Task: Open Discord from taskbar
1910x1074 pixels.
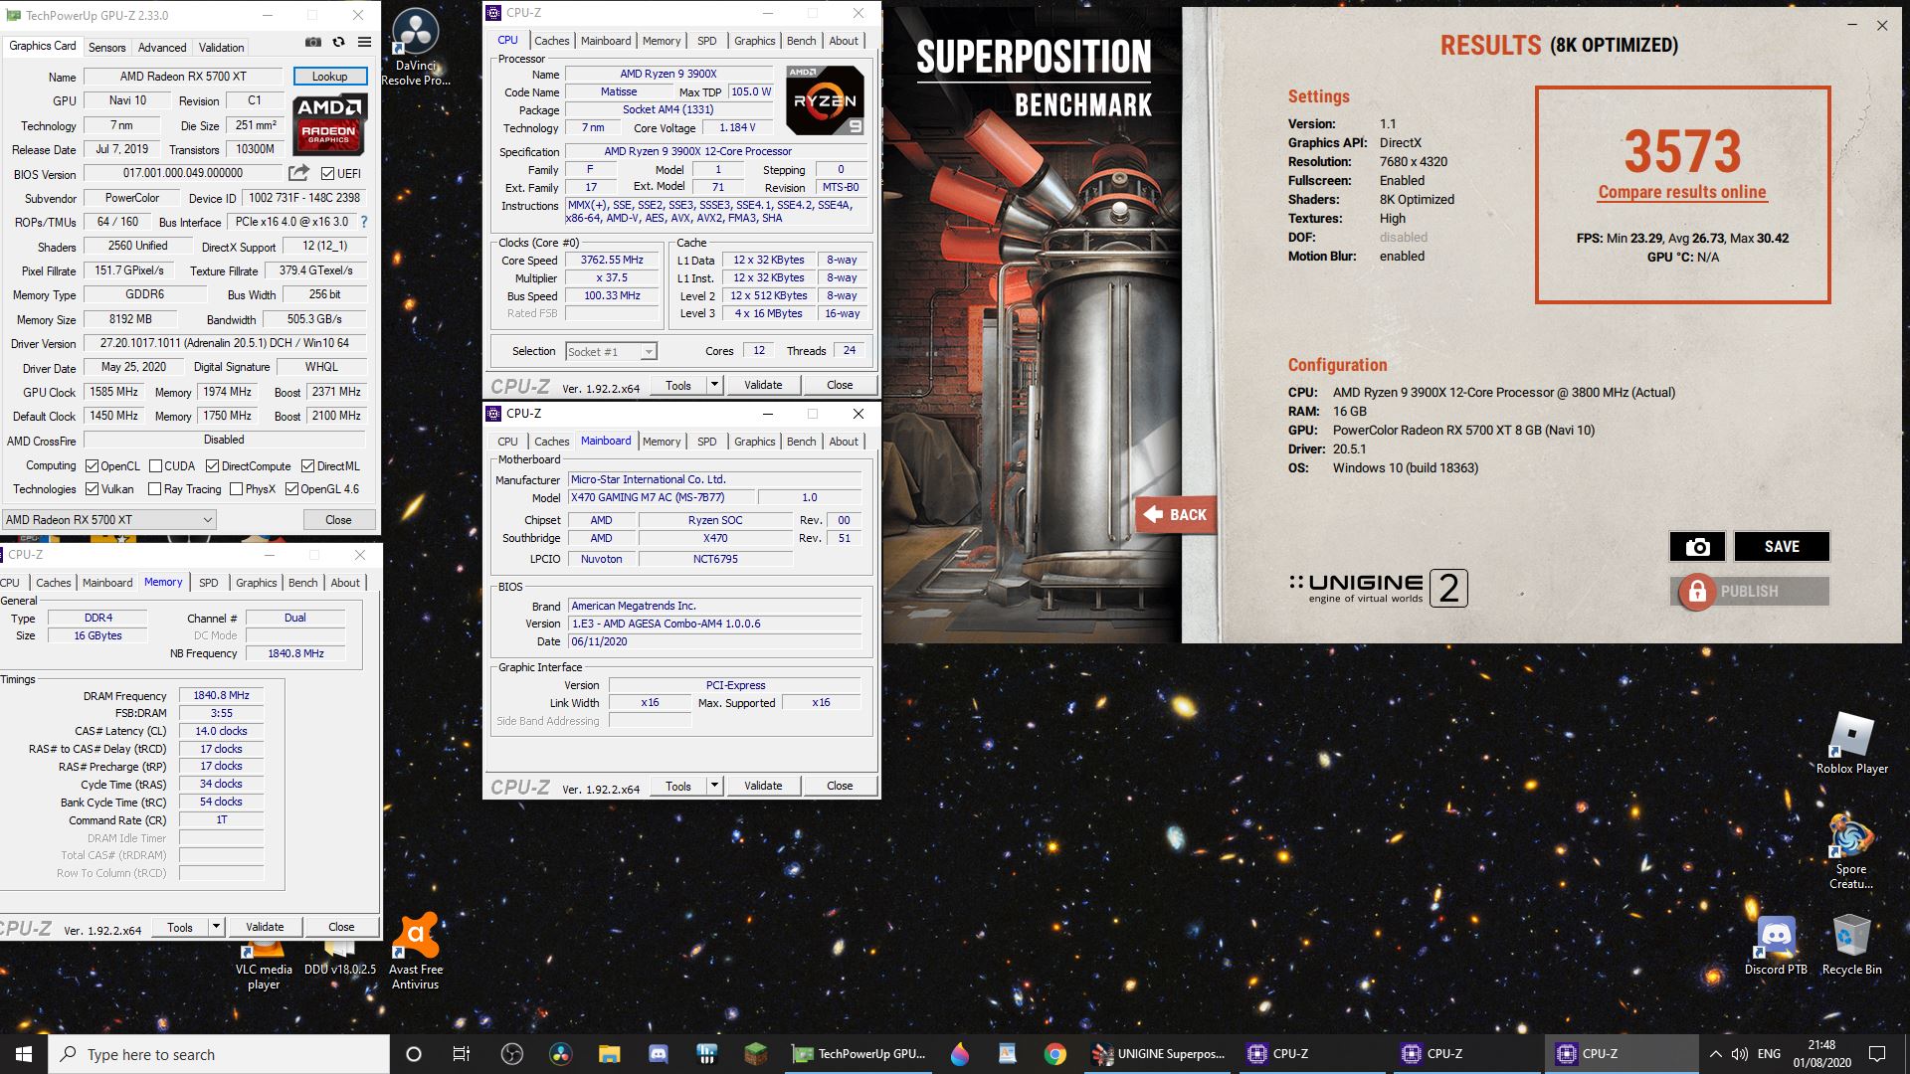Action: pos(658,1054)
